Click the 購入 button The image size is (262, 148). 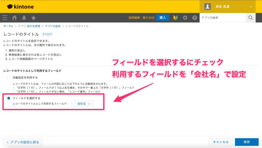tap(162, 18)
